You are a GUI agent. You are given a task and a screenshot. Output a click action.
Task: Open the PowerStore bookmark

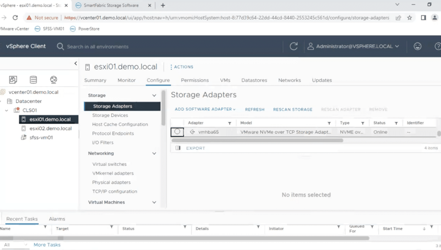tap(85, 29)
